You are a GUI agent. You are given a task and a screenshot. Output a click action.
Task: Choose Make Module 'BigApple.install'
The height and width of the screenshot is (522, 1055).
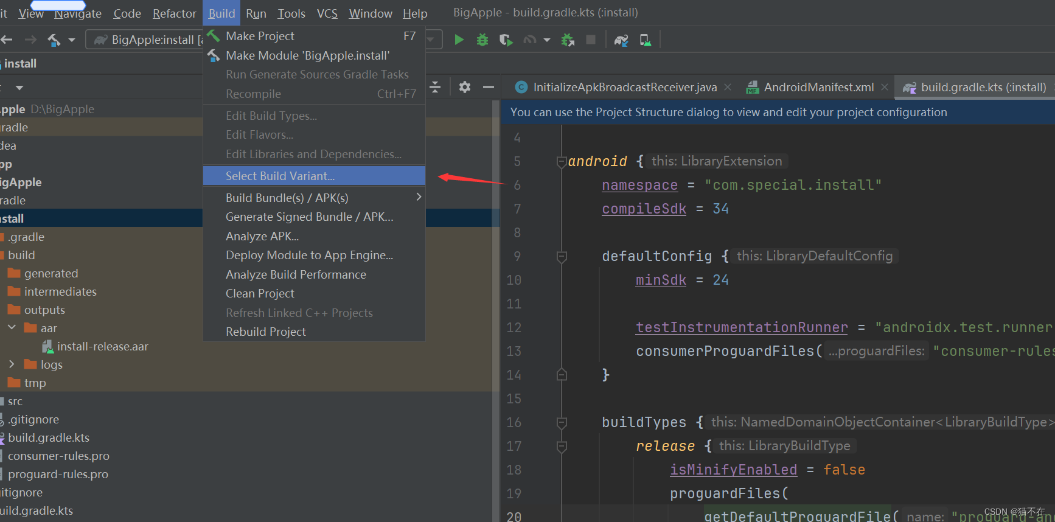click(x=314, y=55)
